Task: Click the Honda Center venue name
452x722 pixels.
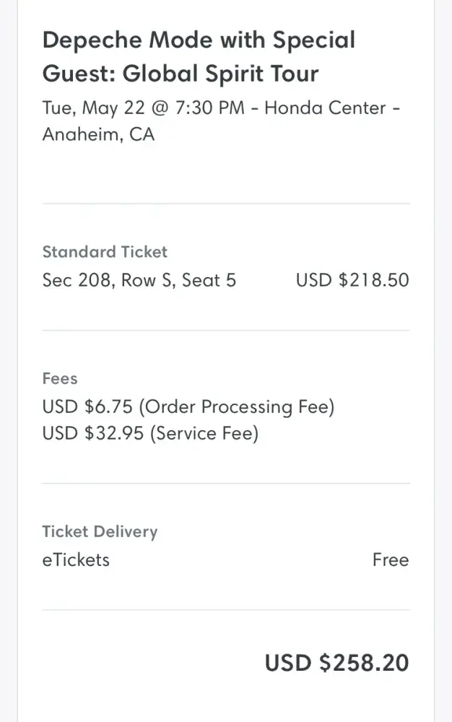Action: [325, 108]
